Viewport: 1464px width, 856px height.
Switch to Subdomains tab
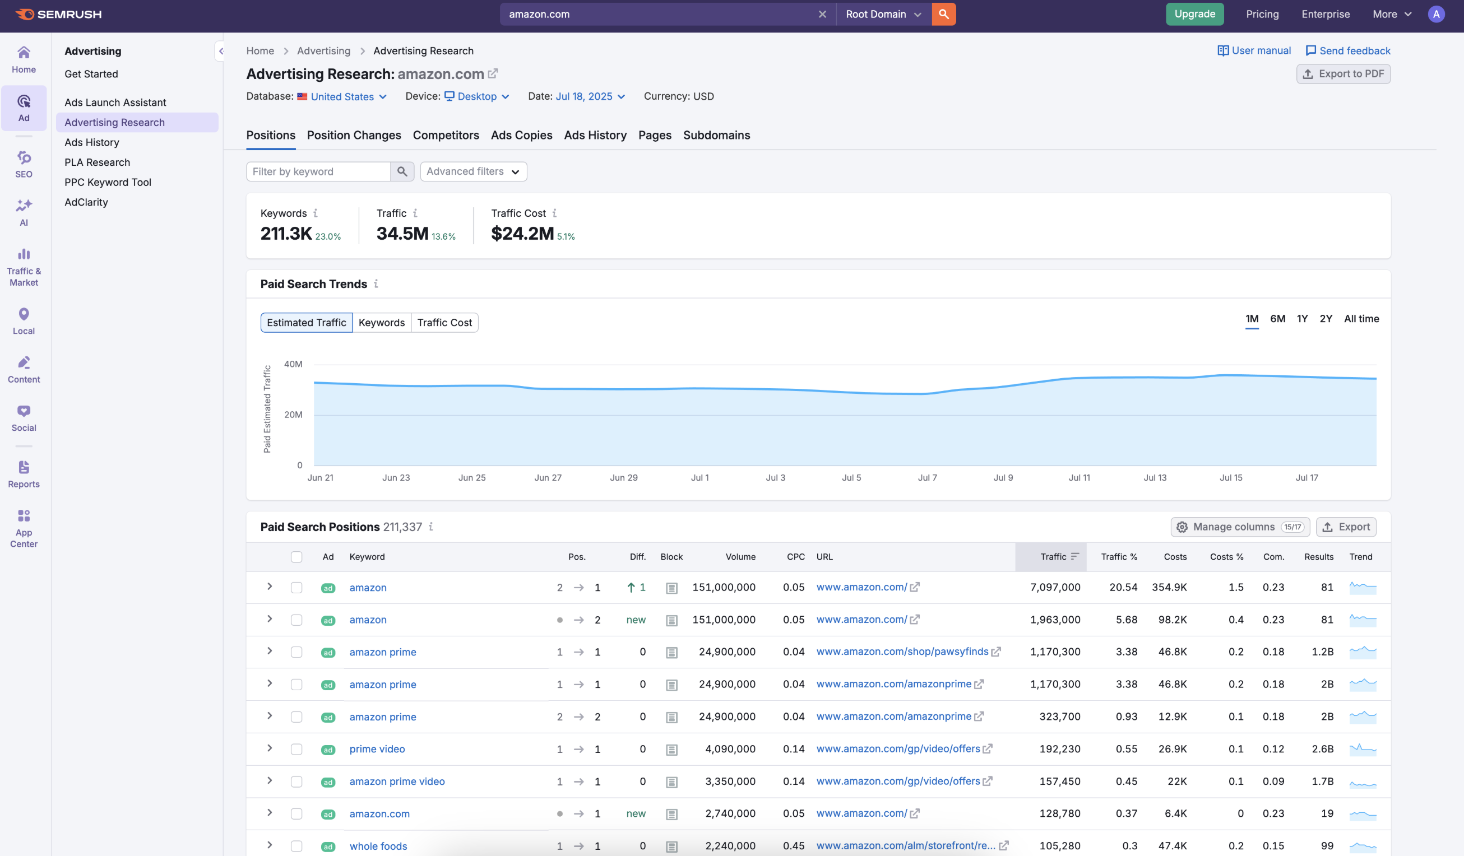pyautogui.click(x=716, y=136)
